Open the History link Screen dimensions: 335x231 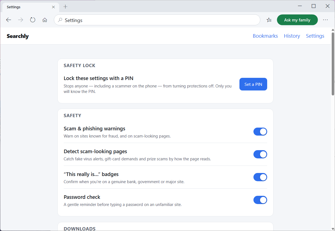292,36
